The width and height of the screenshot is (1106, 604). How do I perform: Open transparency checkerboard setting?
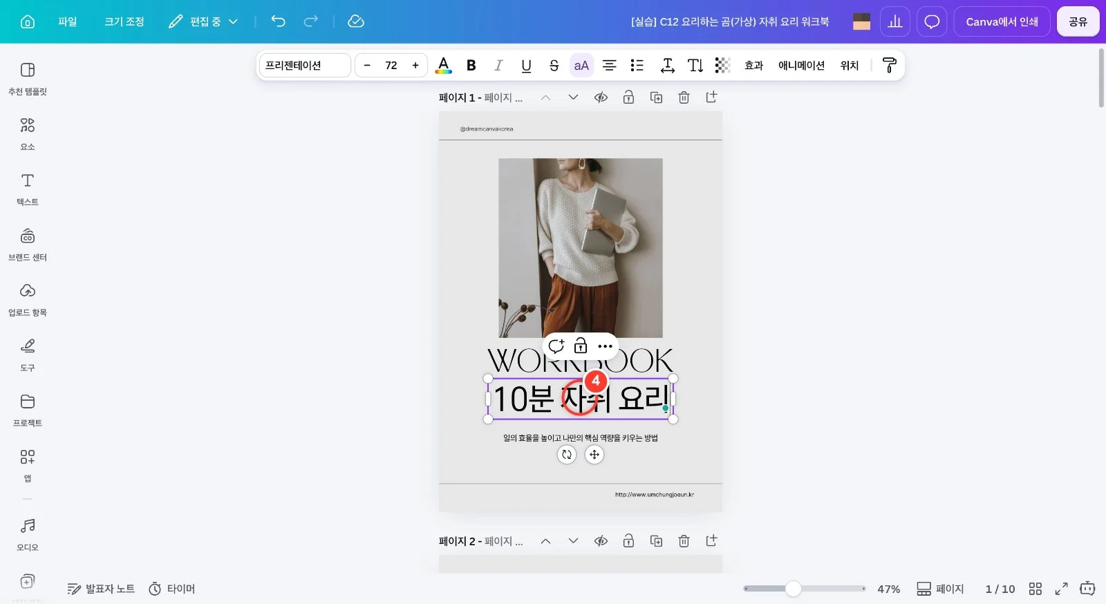point(722,65)
